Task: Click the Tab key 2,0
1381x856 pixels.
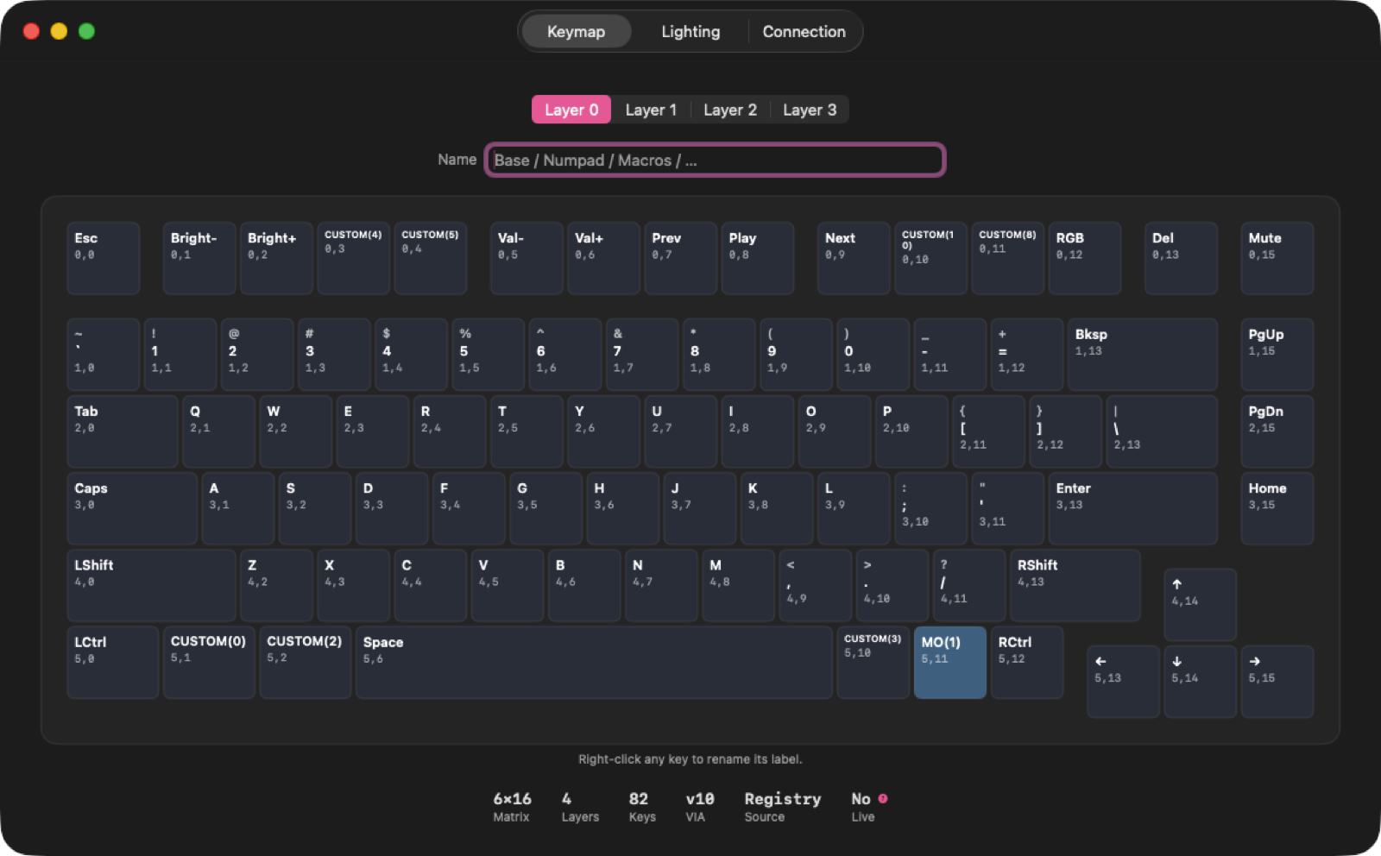Action: 123,431
